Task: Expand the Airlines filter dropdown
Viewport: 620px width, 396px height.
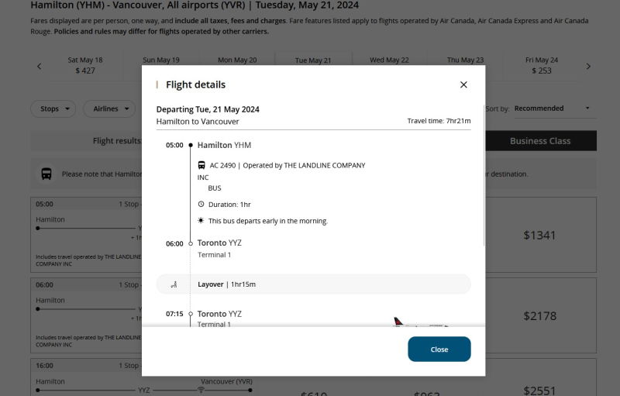Action: pyautogui.click(x=109, y=109)
